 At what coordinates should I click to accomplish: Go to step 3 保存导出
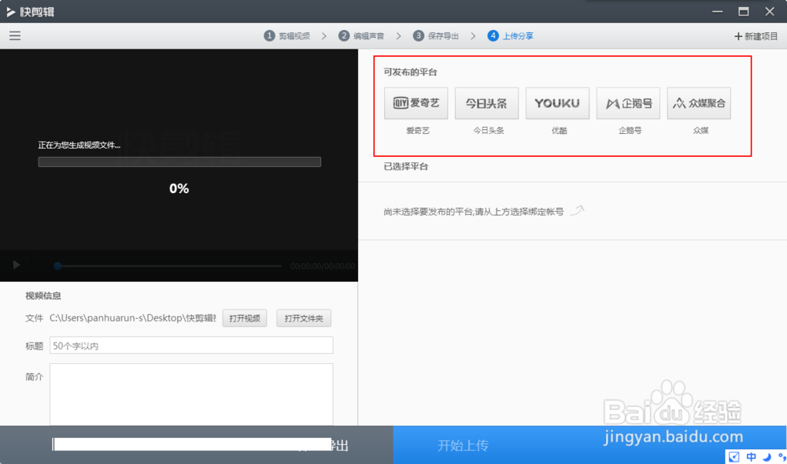point(436,35)
